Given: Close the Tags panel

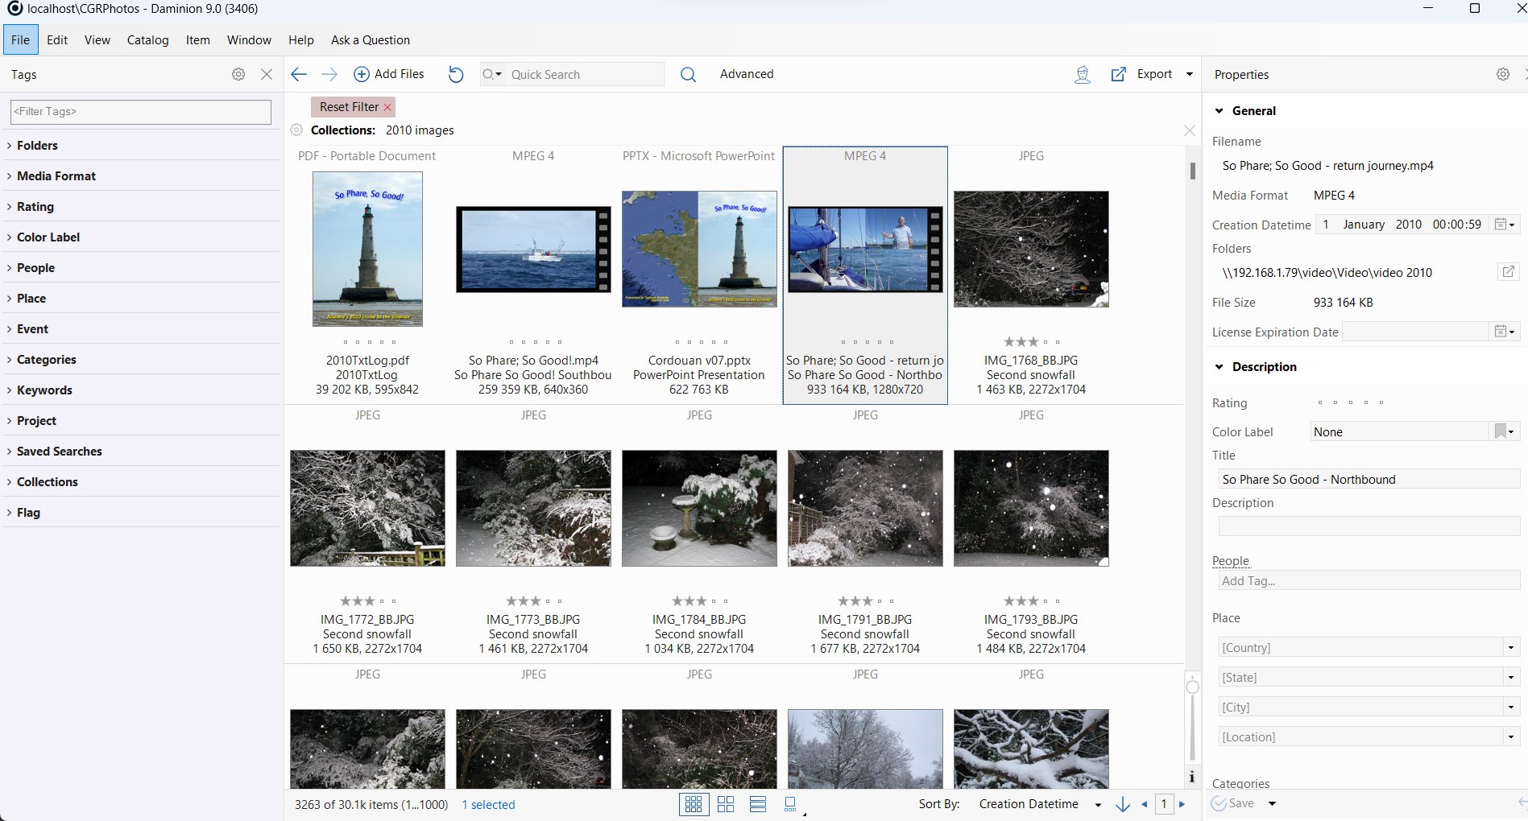Looking at the screenshot, I should (x=267, y=74).
